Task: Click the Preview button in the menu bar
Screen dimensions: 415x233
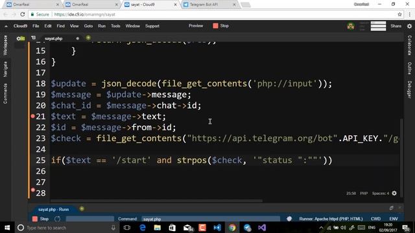Action: 196,26
